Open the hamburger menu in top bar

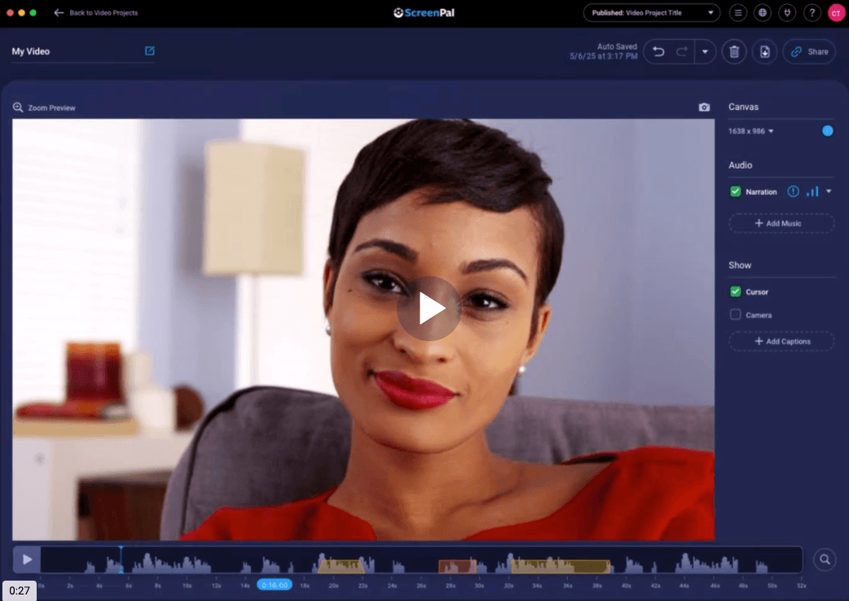click(737, 13)
